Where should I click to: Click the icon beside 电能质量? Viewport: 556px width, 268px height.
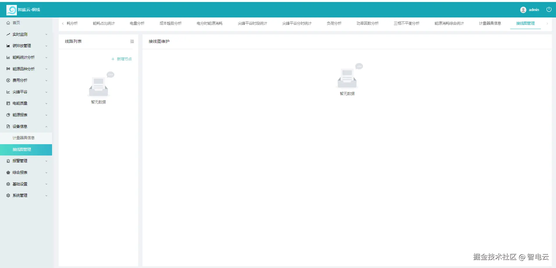tap(8, 103)
